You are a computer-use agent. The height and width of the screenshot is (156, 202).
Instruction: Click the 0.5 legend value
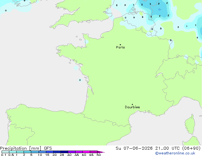[11, 155]
